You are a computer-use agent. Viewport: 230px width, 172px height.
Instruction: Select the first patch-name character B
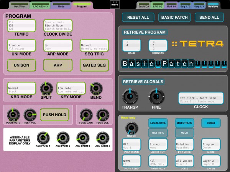tap(125, 63)
